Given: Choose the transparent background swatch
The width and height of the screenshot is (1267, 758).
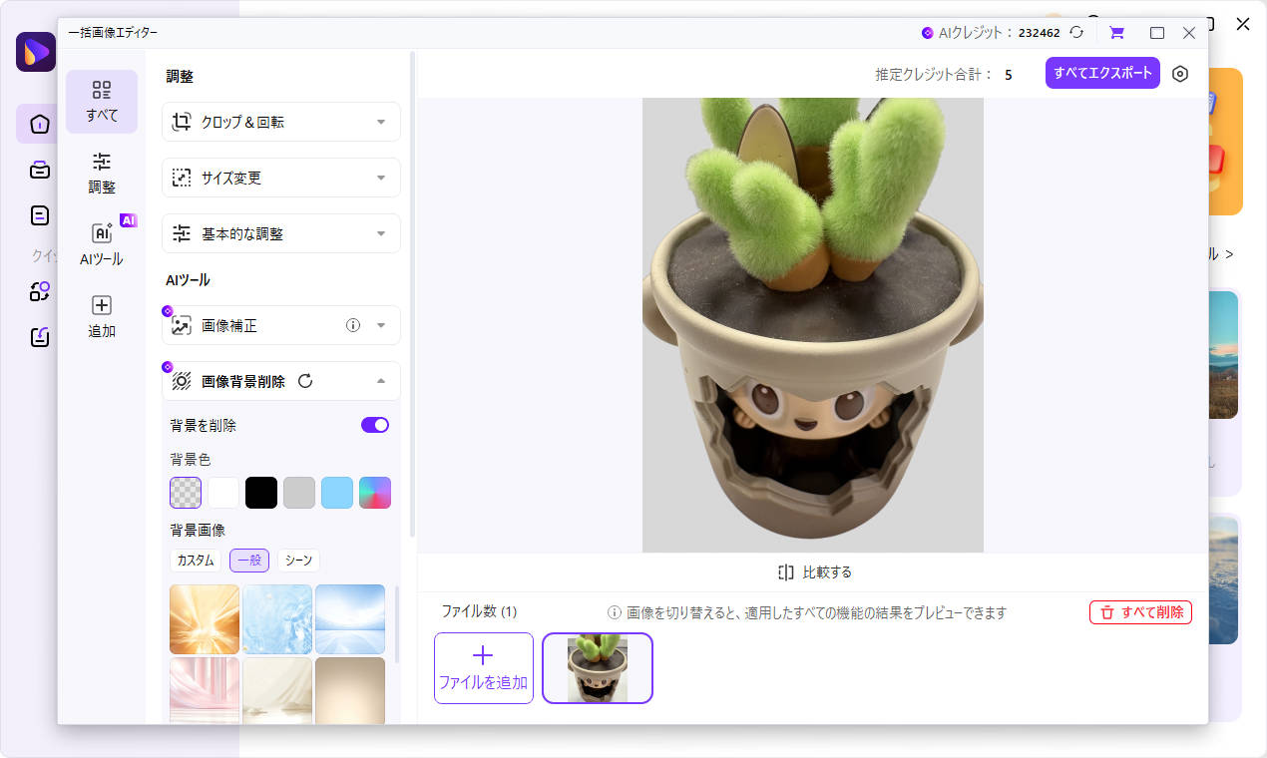Looking at the screenshot, I should 186,493.
